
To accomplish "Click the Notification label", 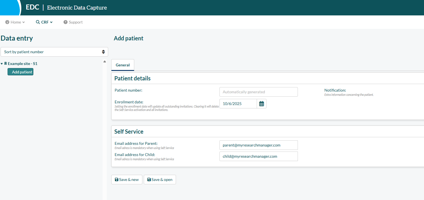I will pos(335,90).
